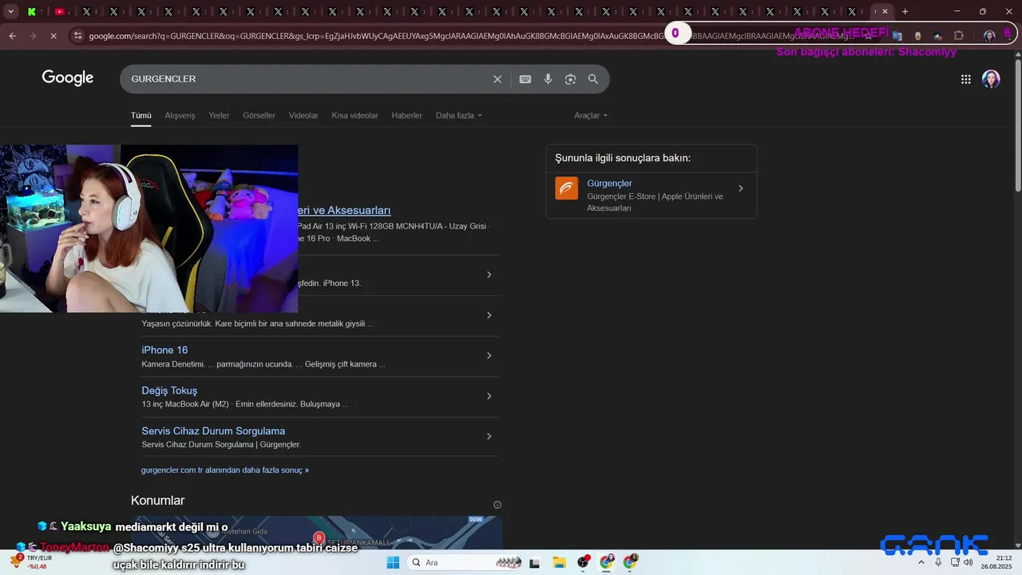View site information in the address bar
This screenshot has height=575, width=1022.
(77, 36)
